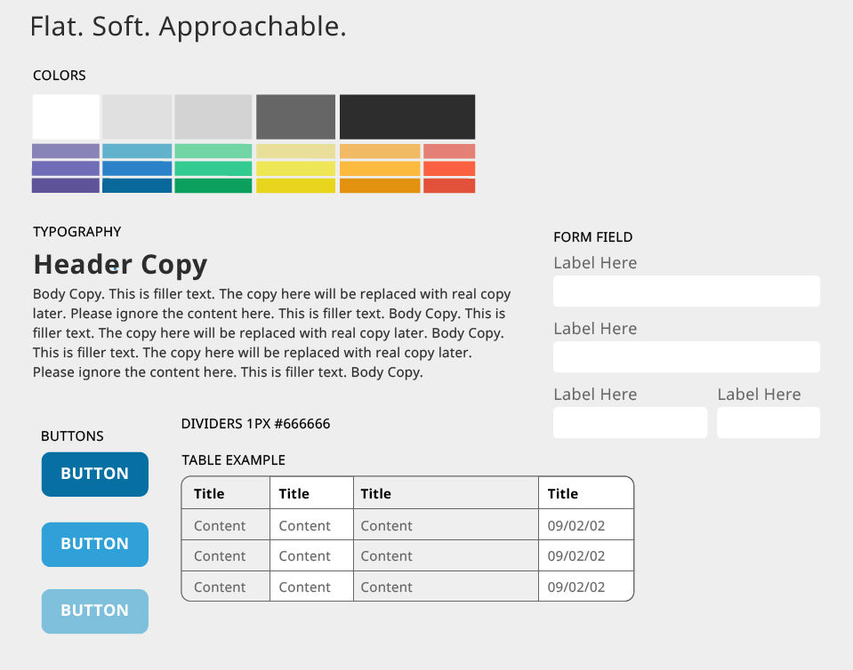Viewport: 853px width, 670px height.
Task: Click the dark blue BUTTON
Action: tap(94, 474)
